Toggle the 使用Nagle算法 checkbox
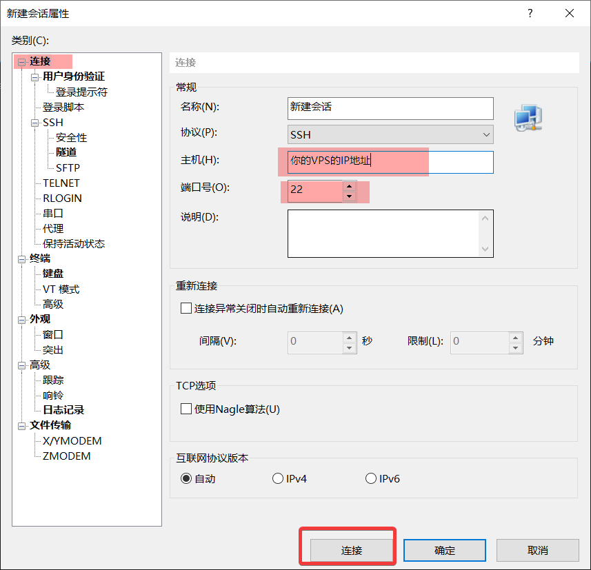591x570 pixels. click(x=186, y=409)
